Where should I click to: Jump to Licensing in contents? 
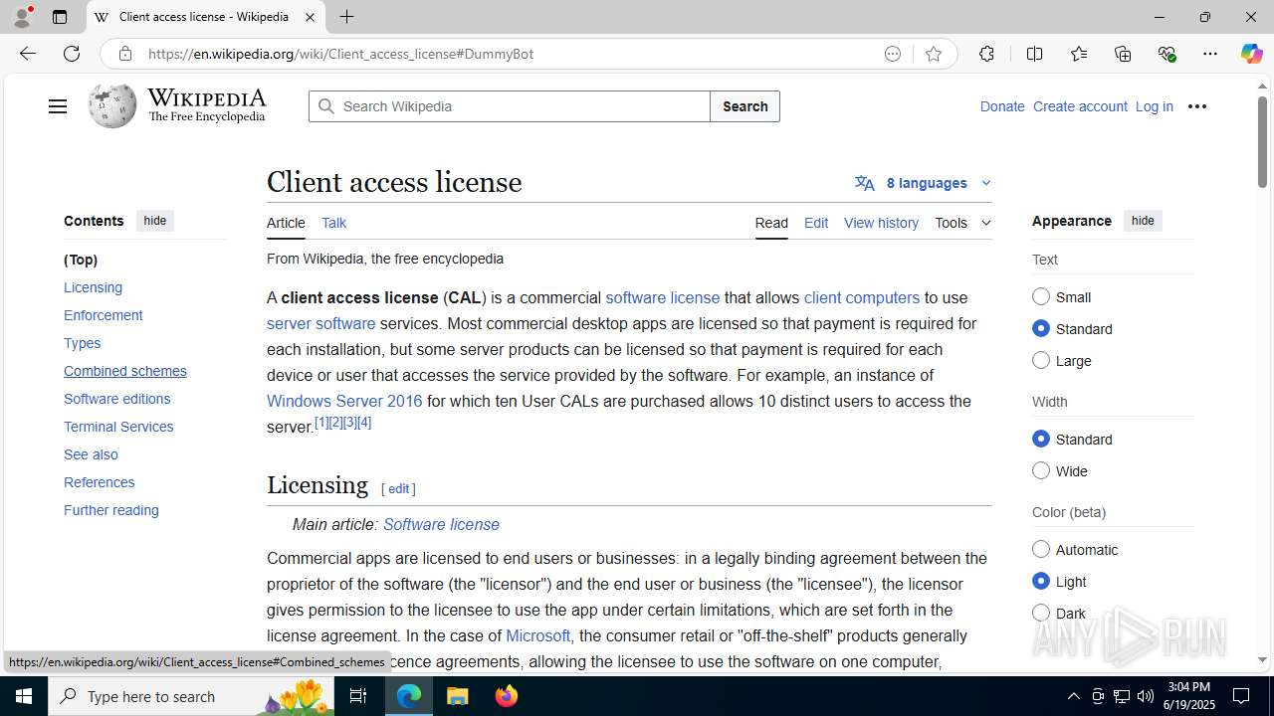pos(93,287)
